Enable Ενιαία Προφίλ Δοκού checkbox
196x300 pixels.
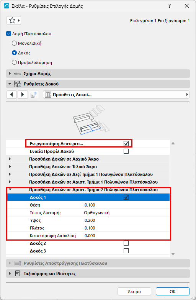point(126,151)
